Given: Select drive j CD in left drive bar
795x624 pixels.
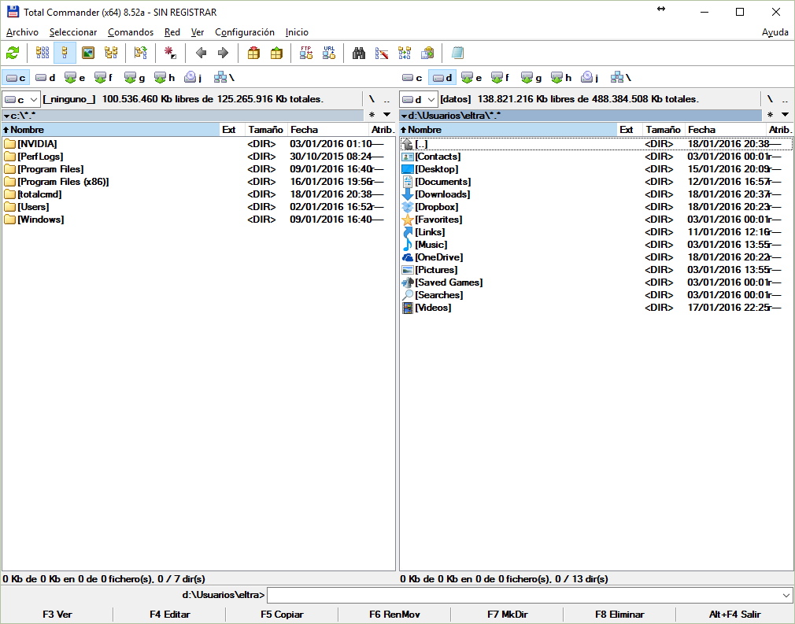Looking at the screenshot, I should (x=193, y=78).
